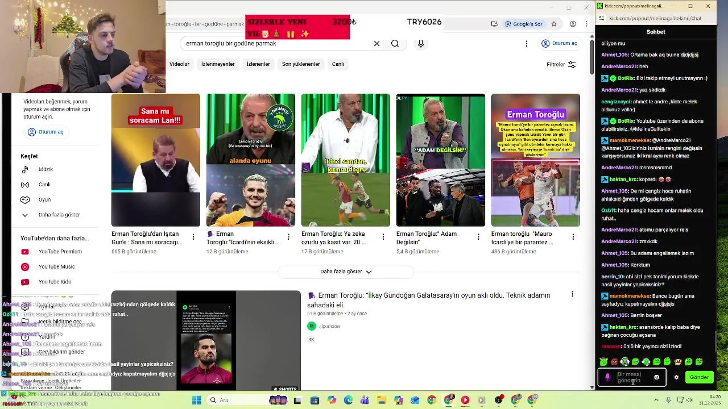Open more options for 'Mauro Icardi'ye bir parantez' short

click(573, 237)
